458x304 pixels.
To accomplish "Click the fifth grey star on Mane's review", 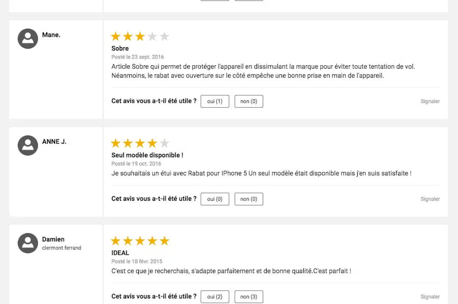I will (x=164, y=37).
